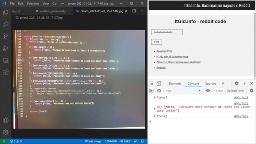Expand the (2) [false, ...] array entry
This screenshot has width=256, height=144.
tap(155, 108)
